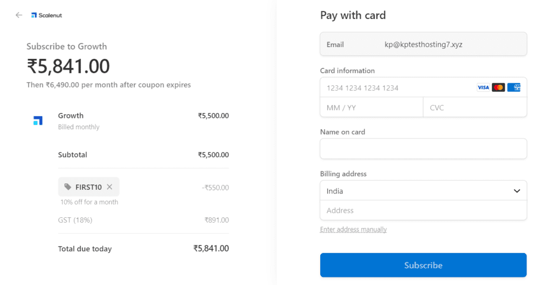Click the Enter address manually link

tap(353, 229)
